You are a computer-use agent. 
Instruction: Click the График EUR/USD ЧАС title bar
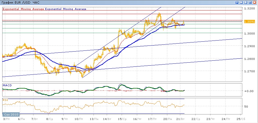point(17,2)
